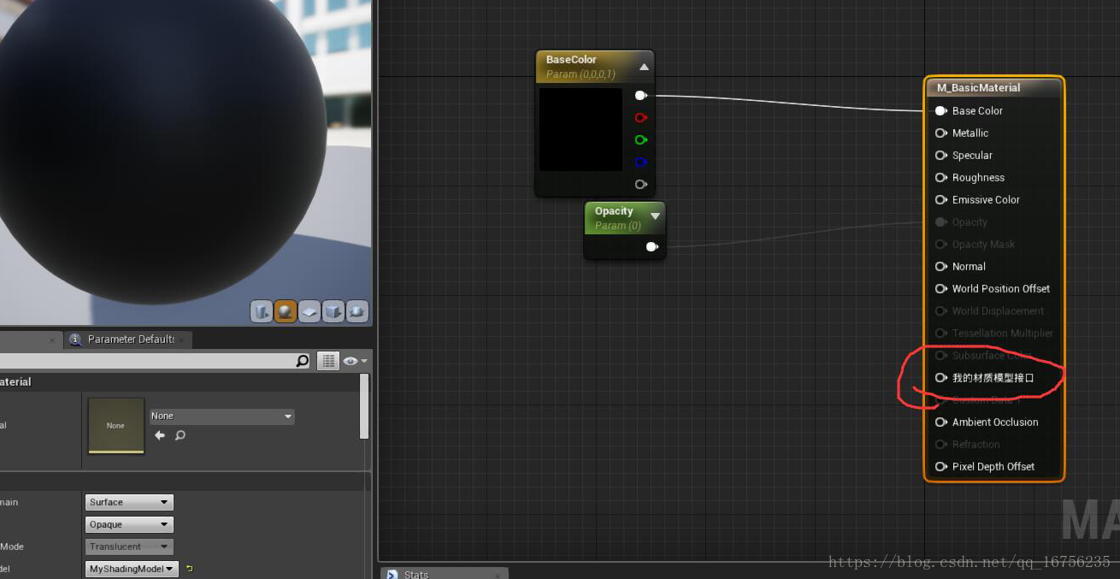Click Emissive Color input pin circle
1120x579 pixels.
click(940, 200)
